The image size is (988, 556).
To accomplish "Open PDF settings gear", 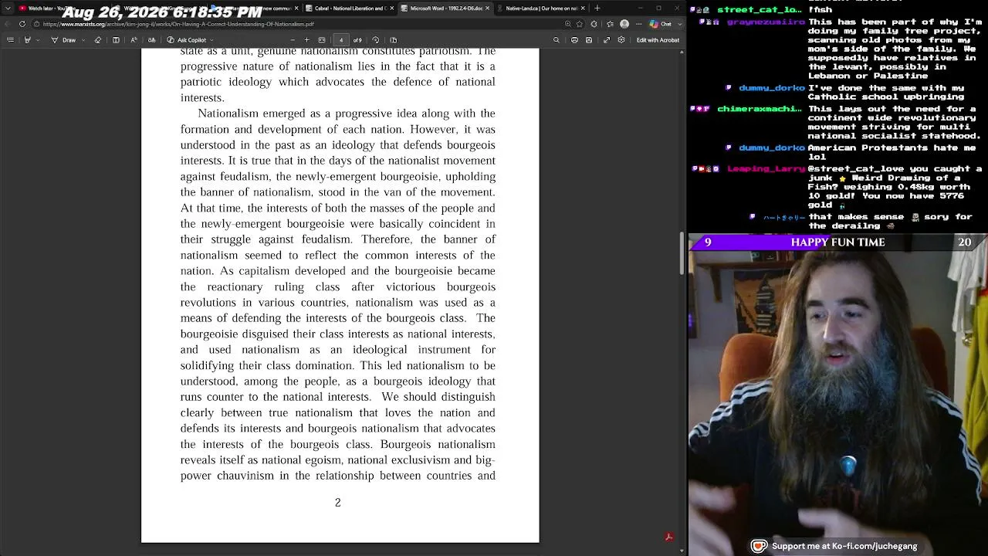I will 621,40.
